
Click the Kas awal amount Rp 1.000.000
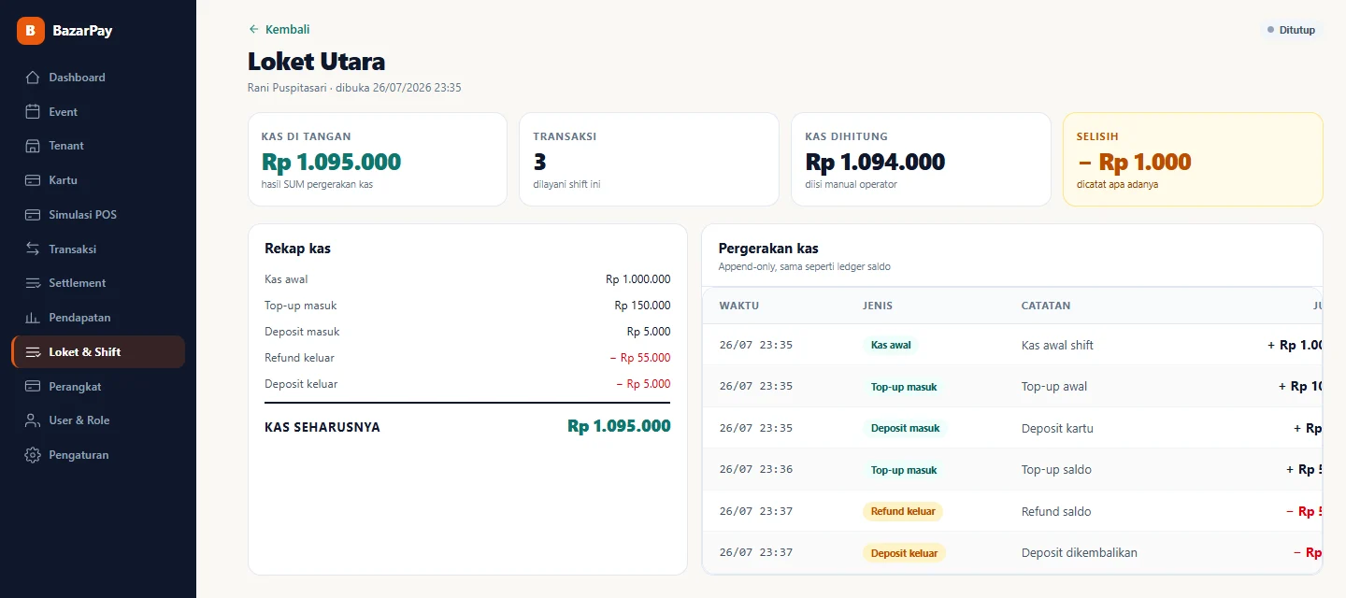(x=637, y=279)
